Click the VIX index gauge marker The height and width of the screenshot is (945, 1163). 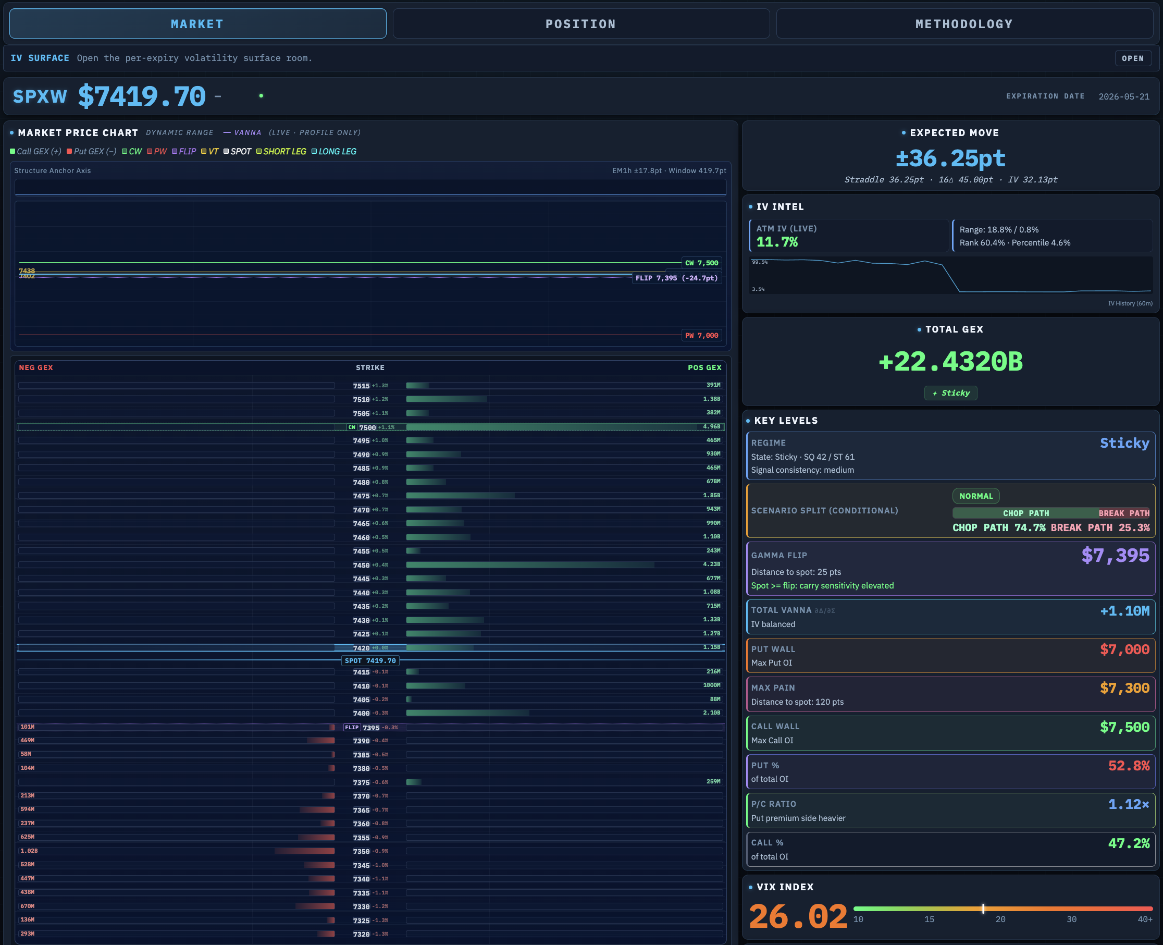coord(983,909)
